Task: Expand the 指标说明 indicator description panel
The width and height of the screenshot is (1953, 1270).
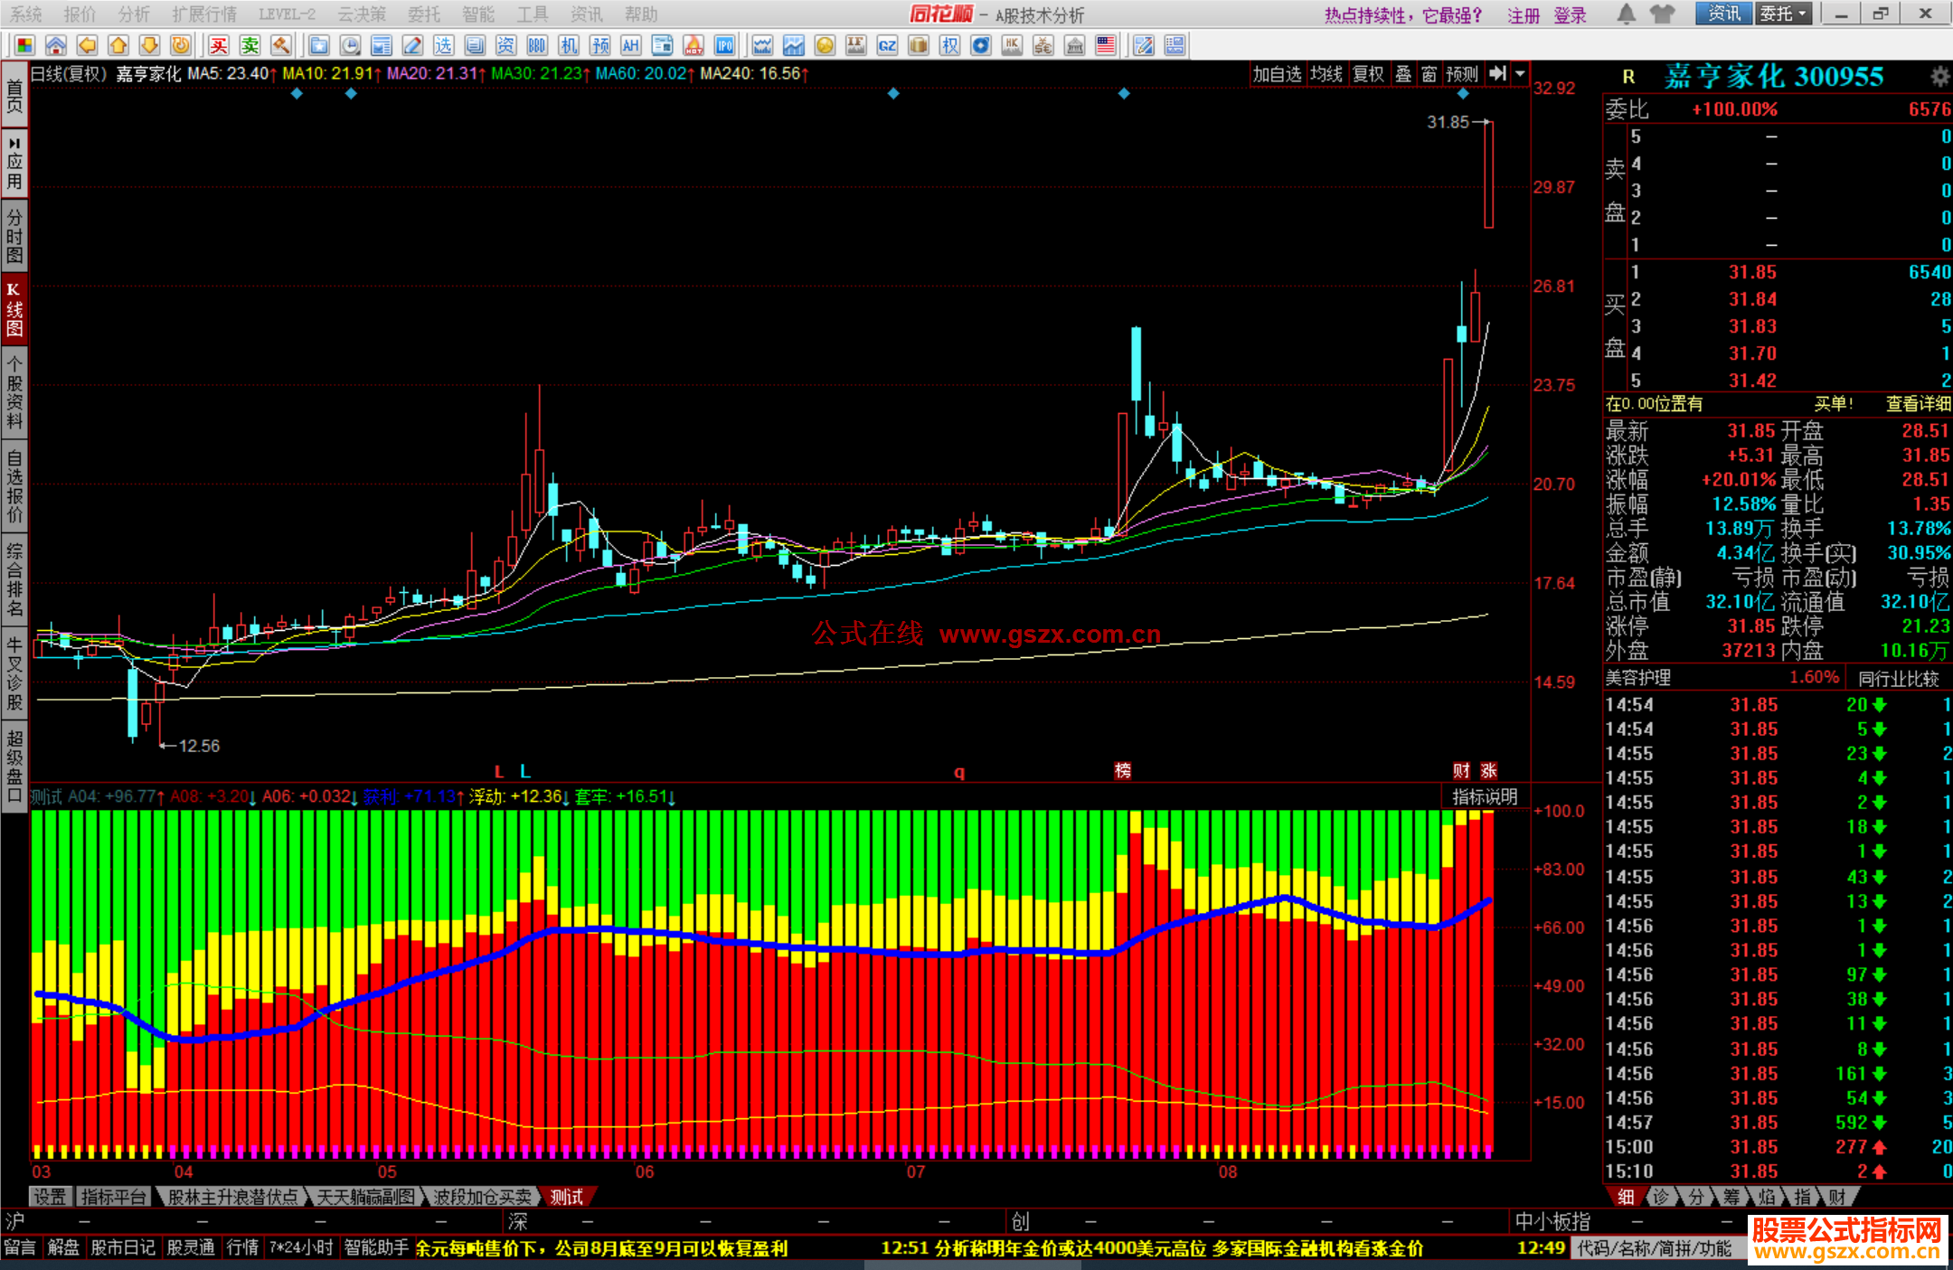Action: tap(1485, 796)
